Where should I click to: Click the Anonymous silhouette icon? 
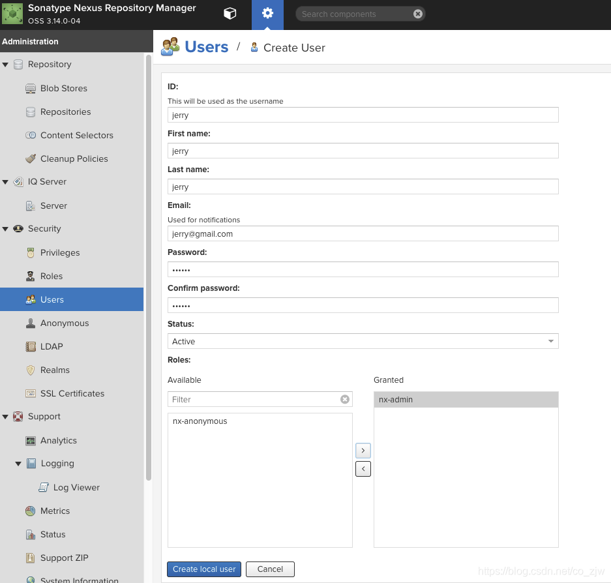[31, 323]
